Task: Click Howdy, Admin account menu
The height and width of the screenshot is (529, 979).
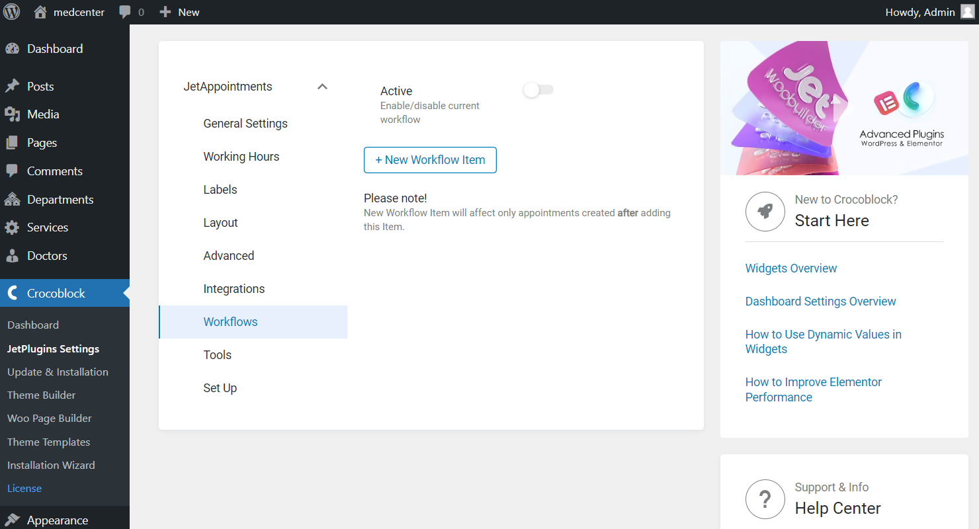Action: (929, 12)
